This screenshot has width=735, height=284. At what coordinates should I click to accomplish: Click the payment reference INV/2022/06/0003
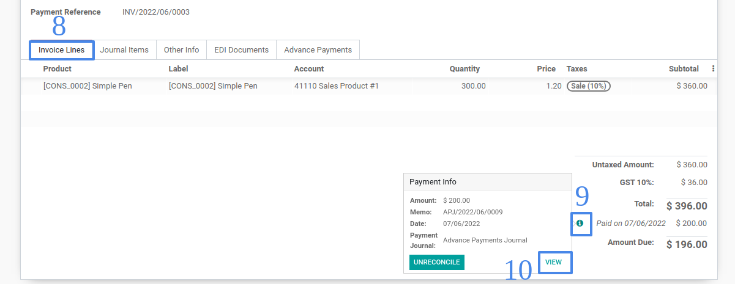coord(156,12)
